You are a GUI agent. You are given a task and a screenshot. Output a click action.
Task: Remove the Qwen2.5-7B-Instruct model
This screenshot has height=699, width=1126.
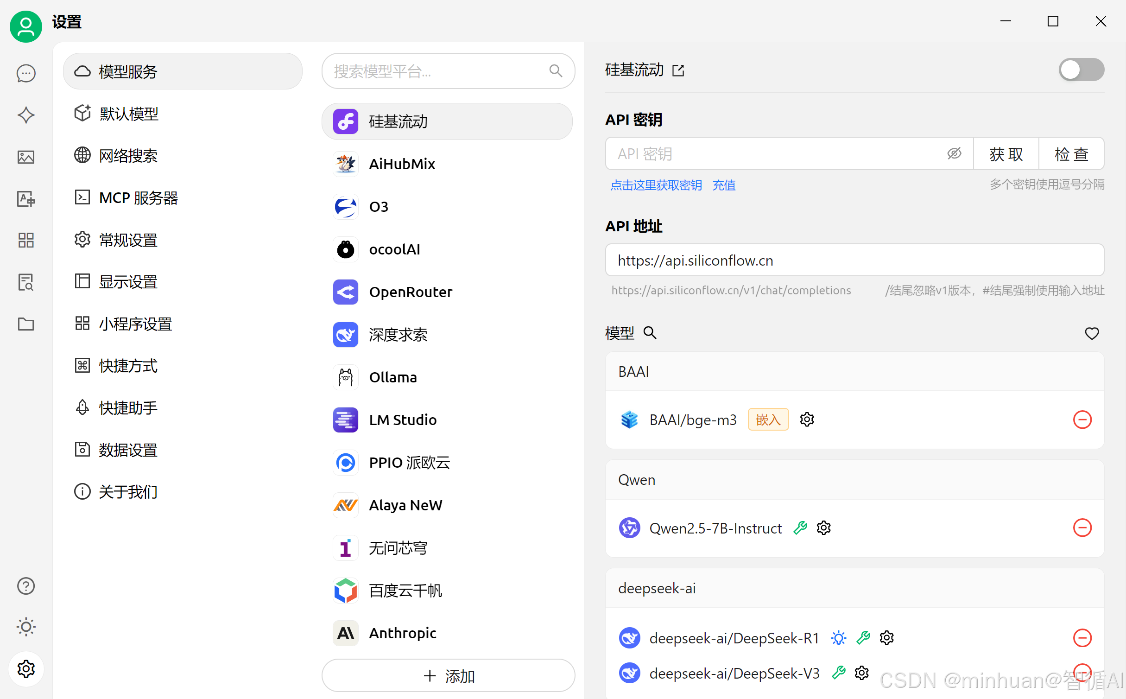point(1082,528)
